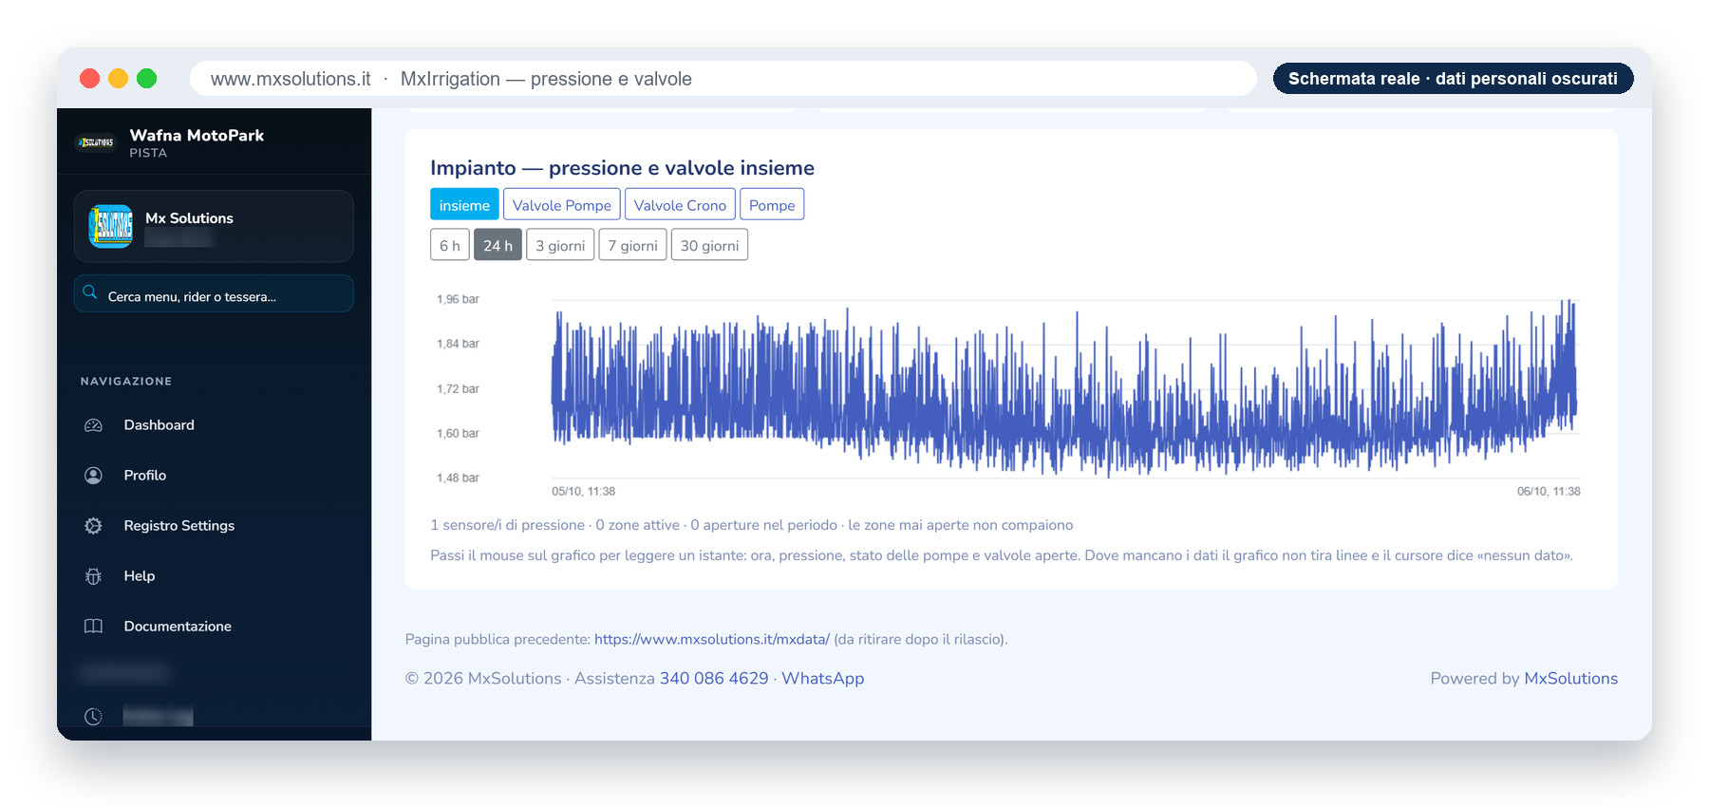Click the Profilo user icon

93,476
